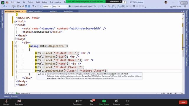The image size is (189, 106).
Task: Switch to the StudentController.cs tab
Action: (35, 11)
